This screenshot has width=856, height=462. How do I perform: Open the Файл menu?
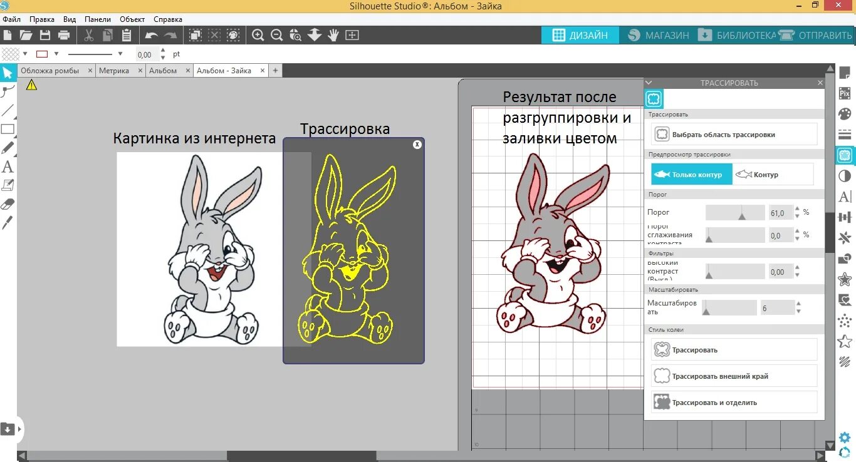pos(11,19)
